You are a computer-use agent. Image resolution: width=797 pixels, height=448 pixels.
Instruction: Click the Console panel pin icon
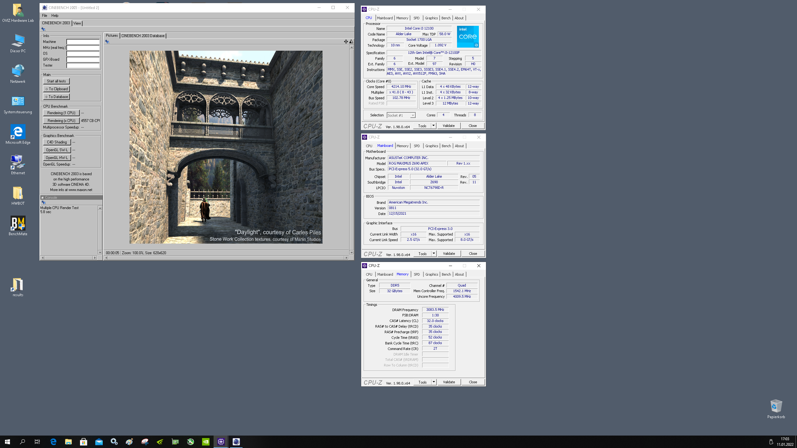(x=44, y=203)
